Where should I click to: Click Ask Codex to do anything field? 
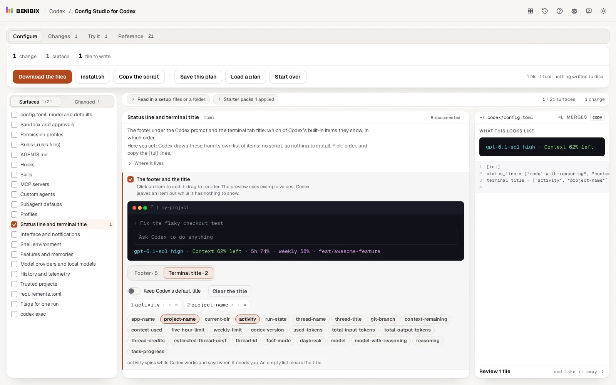pos(296,237)
